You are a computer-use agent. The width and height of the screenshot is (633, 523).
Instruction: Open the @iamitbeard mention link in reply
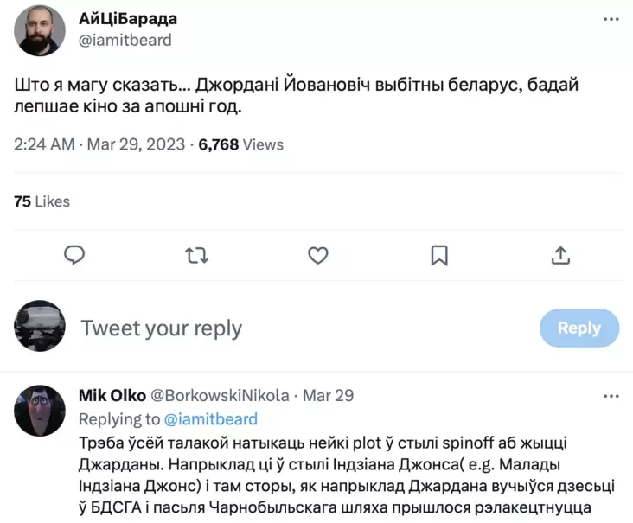point(211,419)
